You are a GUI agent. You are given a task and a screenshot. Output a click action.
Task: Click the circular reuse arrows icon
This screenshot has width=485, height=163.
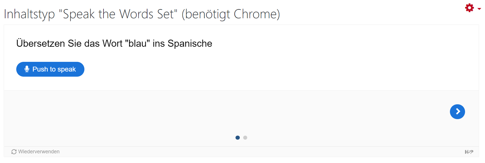[14, 152]
